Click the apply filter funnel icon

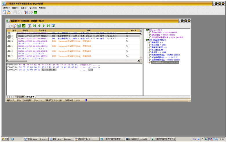point(30,26)
